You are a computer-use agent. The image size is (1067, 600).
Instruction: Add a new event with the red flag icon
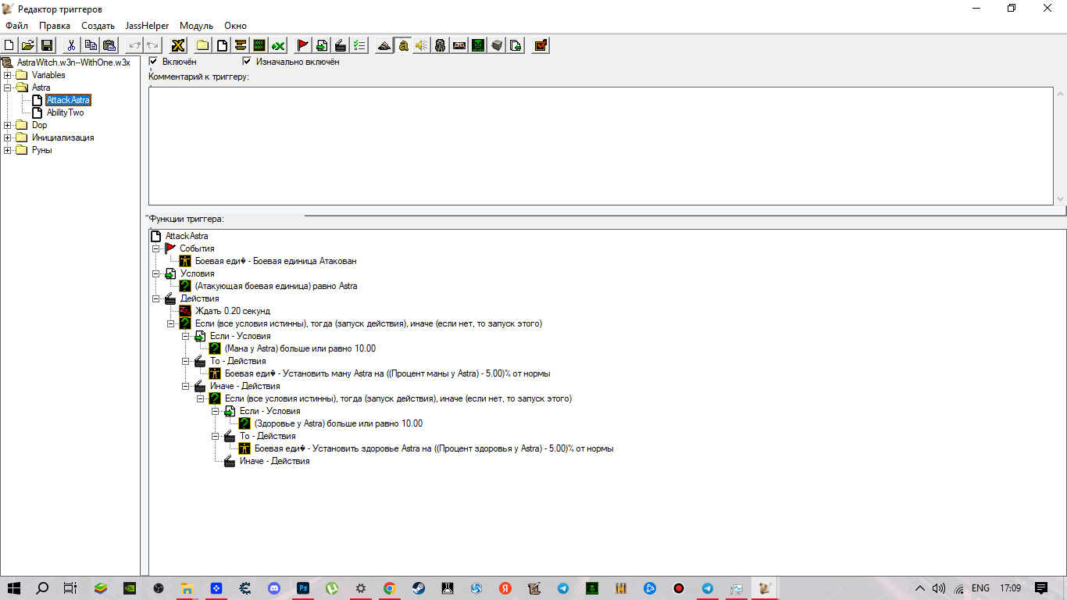pyautogui.click(x=303, y=45)
